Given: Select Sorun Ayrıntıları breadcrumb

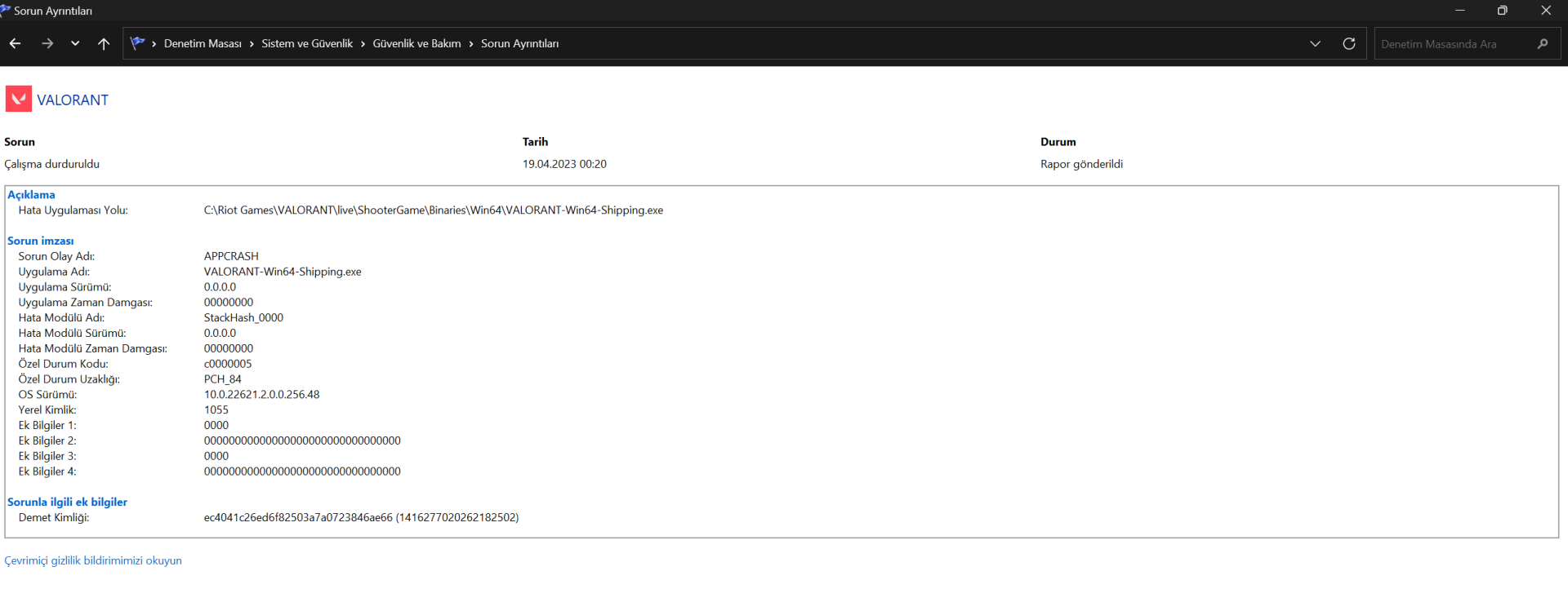Looking at the screenshot, I should tap(519, 43).
